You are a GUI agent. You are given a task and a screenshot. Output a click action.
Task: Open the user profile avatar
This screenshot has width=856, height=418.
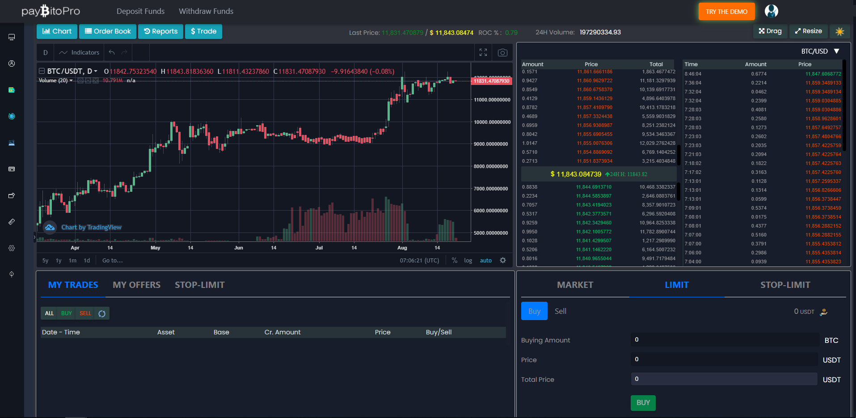pos(771,11)
